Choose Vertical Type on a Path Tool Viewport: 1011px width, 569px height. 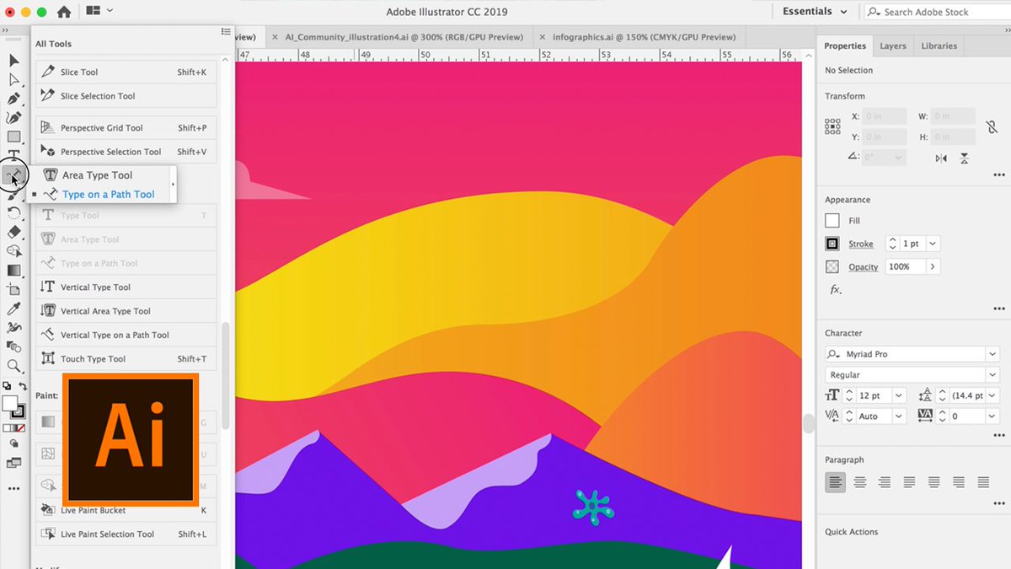click(x=126, y=335)
